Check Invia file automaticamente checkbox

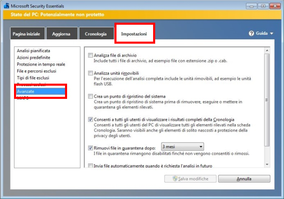(91, 166)
